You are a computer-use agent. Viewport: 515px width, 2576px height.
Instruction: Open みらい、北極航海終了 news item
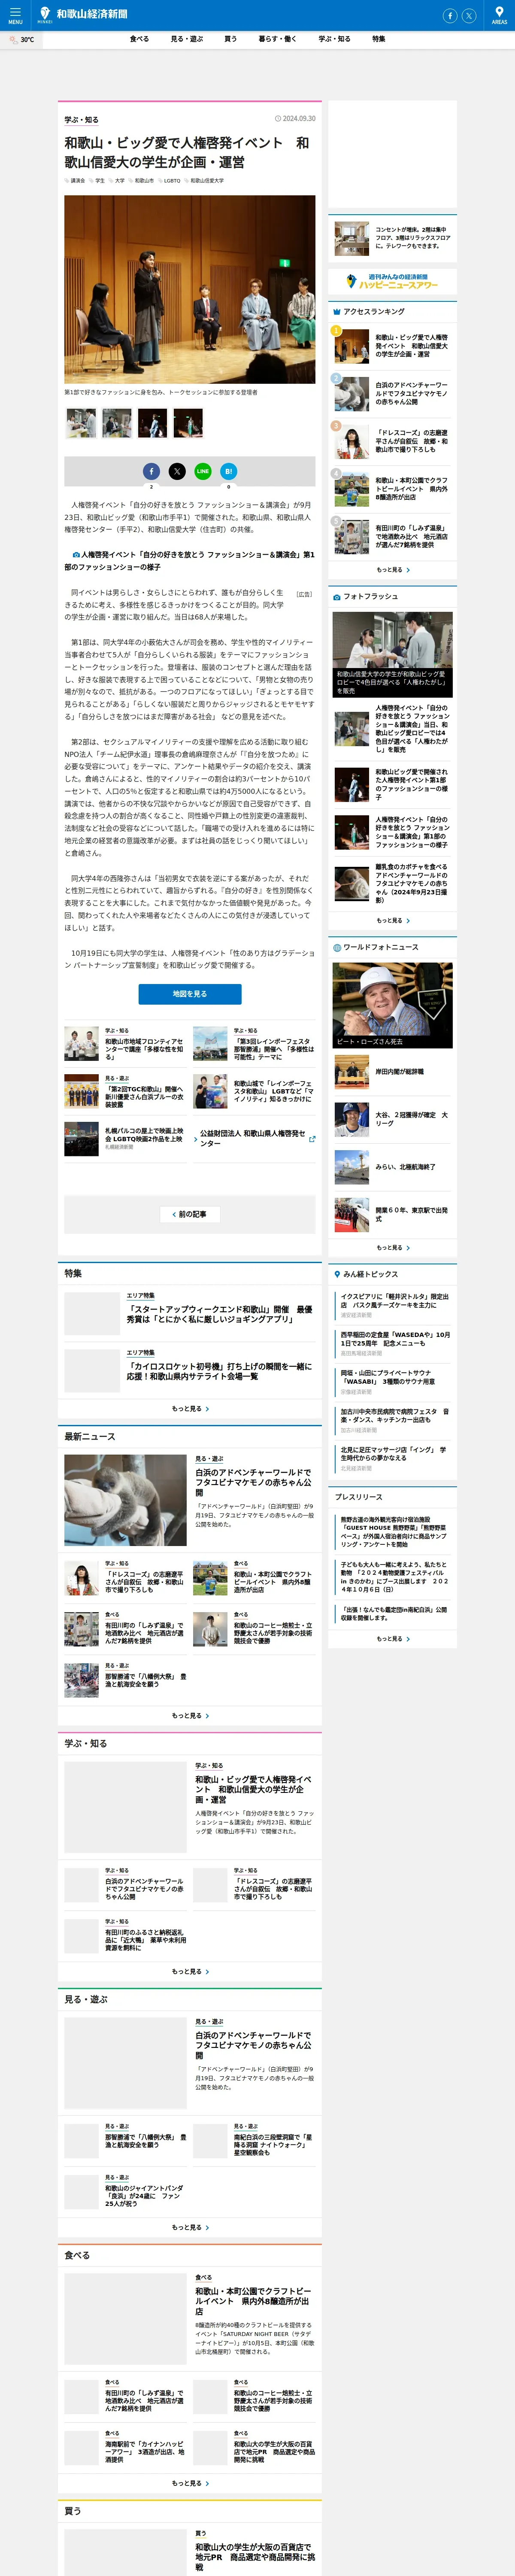pos(392,1167)
